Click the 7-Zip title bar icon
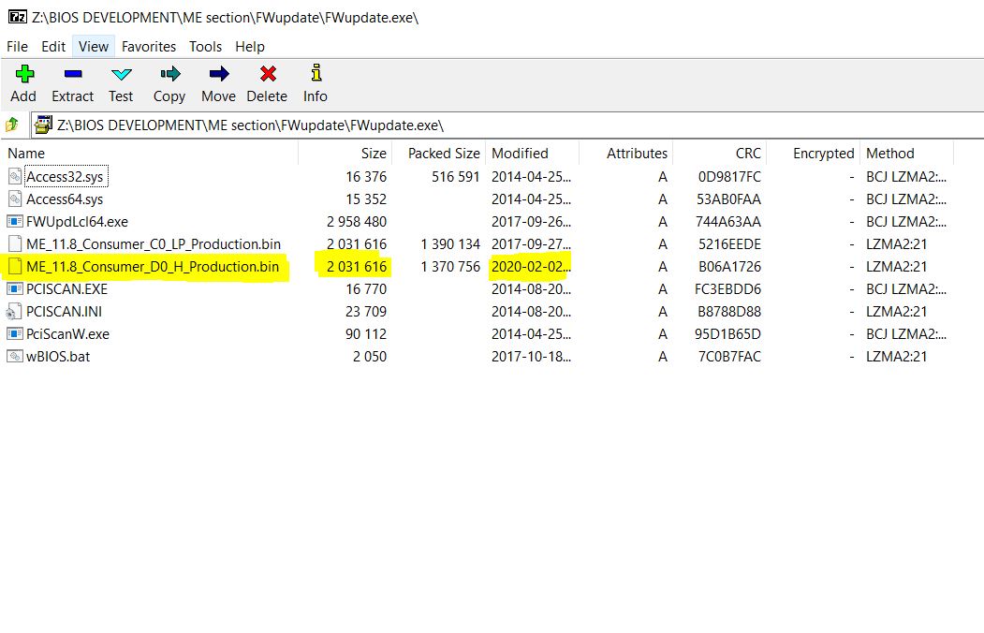This screenshot has height=633, width=984. pos(18,17)
